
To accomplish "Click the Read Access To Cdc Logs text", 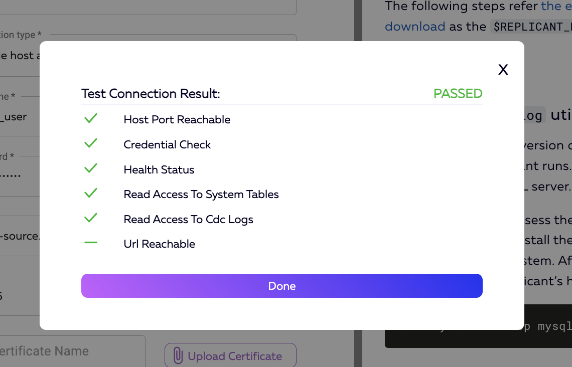I will point(188,220).
